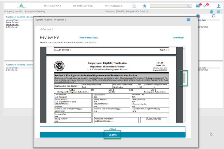Viewport: 224px width, 149px height.
Task: Click expiration date 12/23/2023 in form
Action: click(x=60, y=111)
